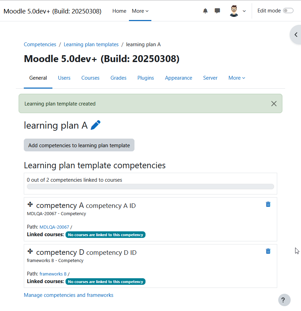Grab the move handle for competency D
Viewport: 301px width, 311px height.
point(30,251)
